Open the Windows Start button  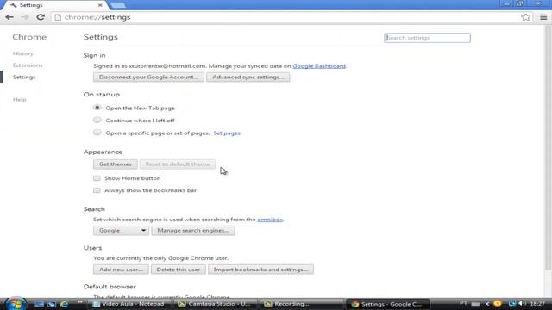tap(16, 304)
